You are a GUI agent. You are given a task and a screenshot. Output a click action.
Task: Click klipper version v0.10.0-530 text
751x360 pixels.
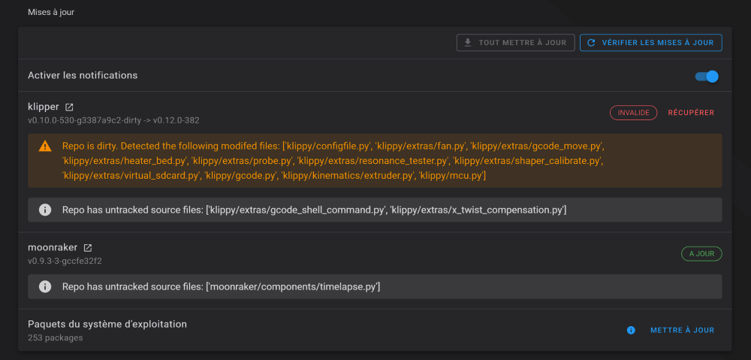113,120
